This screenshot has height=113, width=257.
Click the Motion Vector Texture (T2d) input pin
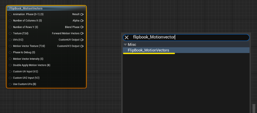[x=10, y=46]
